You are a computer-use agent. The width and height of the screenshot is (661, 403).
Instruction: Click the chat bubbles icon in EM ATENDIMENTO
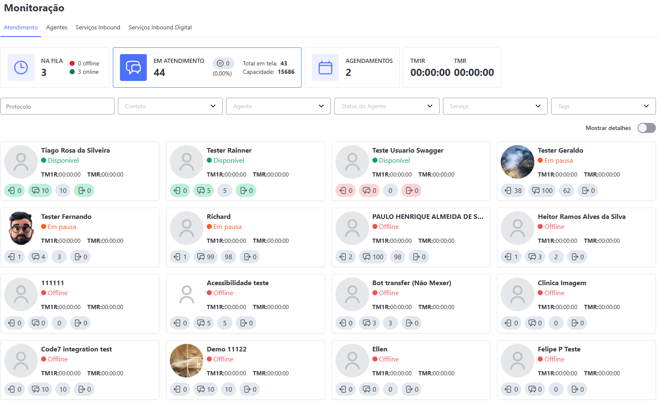tap(133, 68)
